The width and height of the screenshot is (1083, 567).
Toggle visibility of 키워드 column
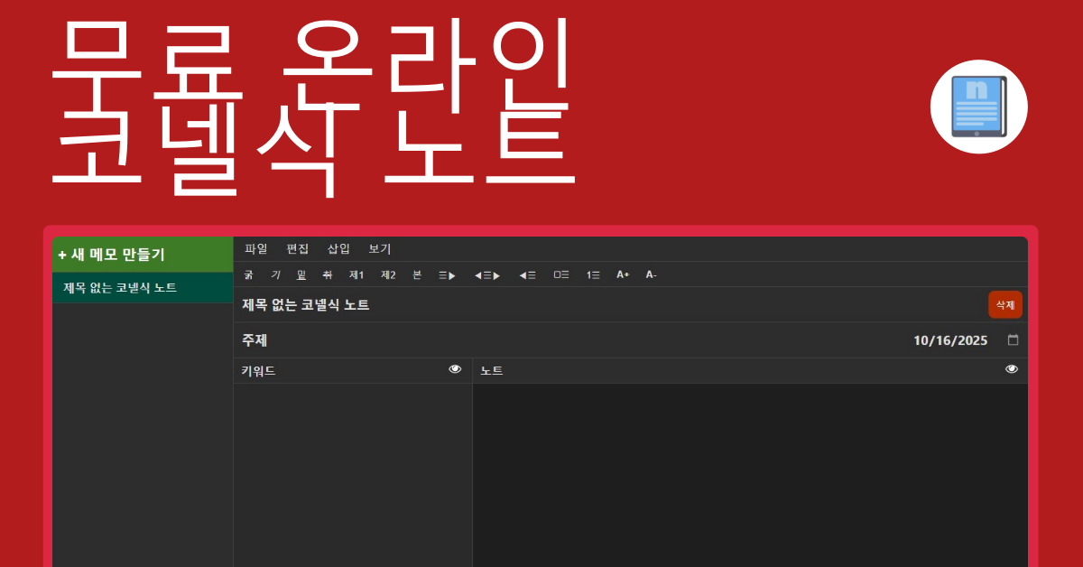(x=455, y=369)
